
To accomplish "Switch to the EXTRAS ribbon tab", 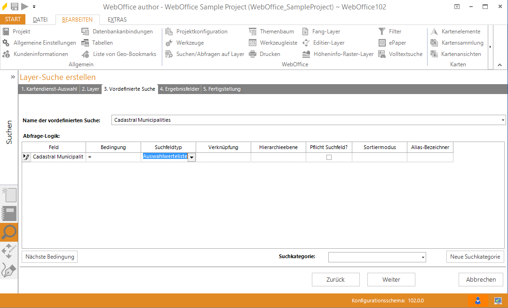I will 117,20.
